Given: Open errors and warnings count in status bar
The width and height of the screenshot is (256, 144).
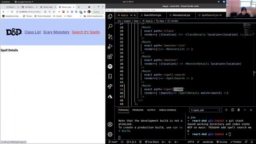Looking at the screenshot, I should tap(132, 142).
